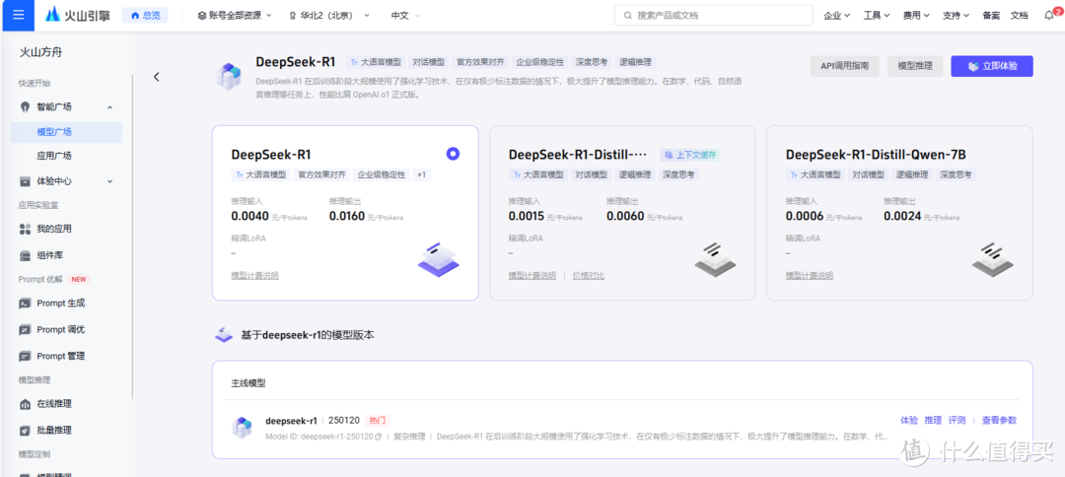Open 模型计费说明 link on DeepSeek-R1 card
Viewport: 1065px width, 477px height.
(x=254, y=276)
